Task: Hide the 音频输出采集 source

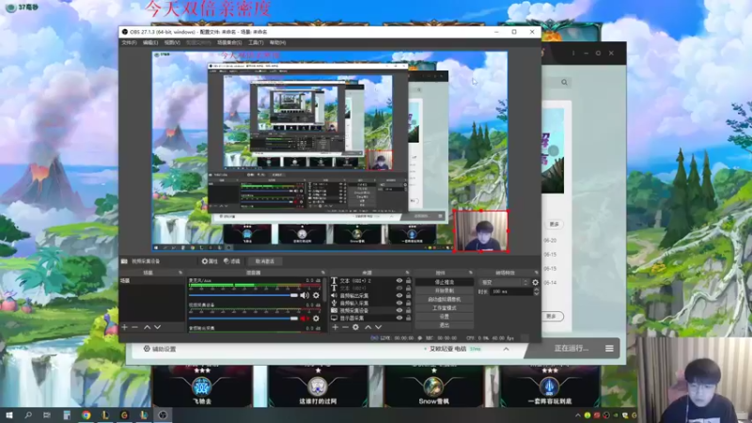Action: [399, 295]
